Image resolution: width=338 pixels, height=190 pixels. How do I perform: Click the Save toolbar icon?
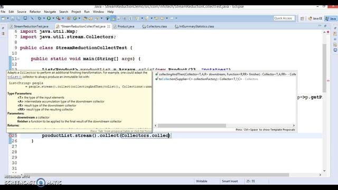click(13, 18)
